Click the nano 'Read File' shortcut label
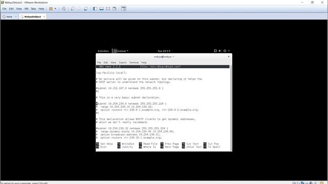Screen dimensions: 328x184 point(150,144)
